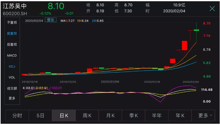Click the price axis value 8.70

[x=207, y=23]
